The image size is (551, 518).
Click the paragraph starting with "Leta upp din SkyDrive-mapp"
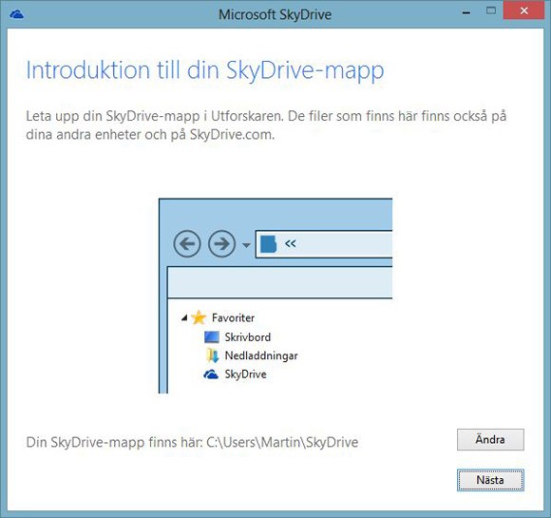tap(266, 125)
